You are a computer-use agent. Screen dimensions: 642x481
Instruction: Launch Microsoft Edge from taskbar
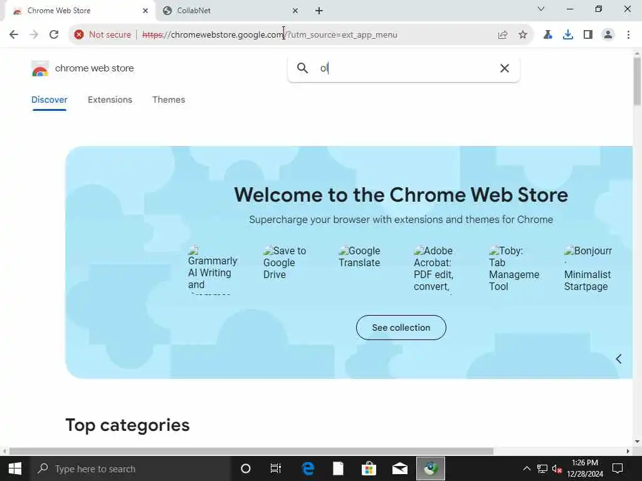[x=308, y=468]
